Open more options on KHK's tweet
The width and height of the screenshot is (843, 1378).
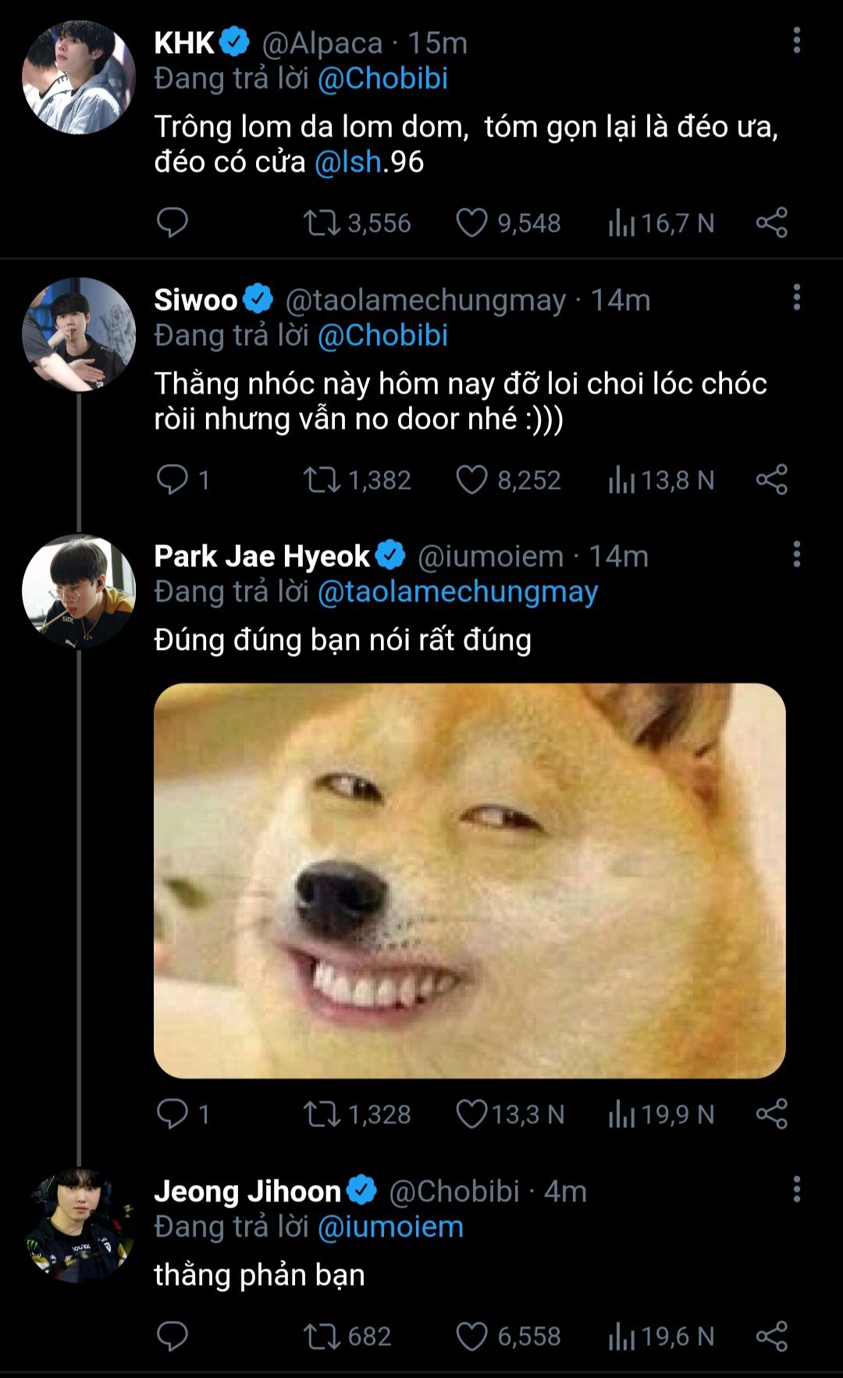796,41
